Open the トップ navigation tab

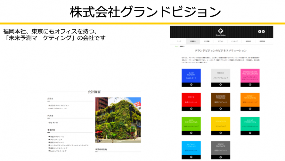[x=179, y=41]
